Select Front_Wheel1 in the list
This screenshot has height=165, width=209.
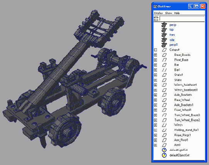coord(183,110)
